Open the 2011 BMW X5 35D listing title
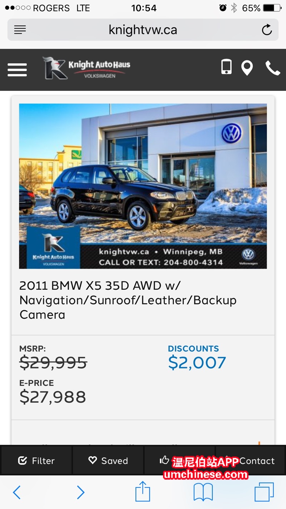 [128, 300]
